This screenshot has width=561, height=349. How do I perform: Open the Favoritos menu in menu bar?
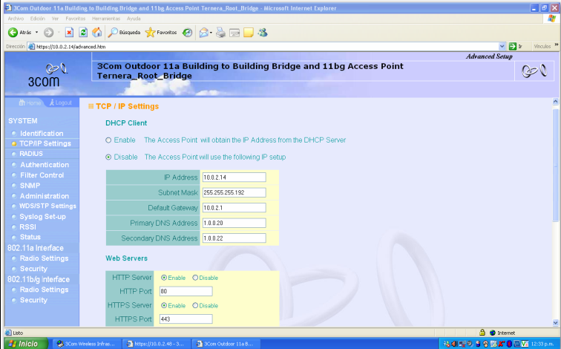(x=75, y=18)
